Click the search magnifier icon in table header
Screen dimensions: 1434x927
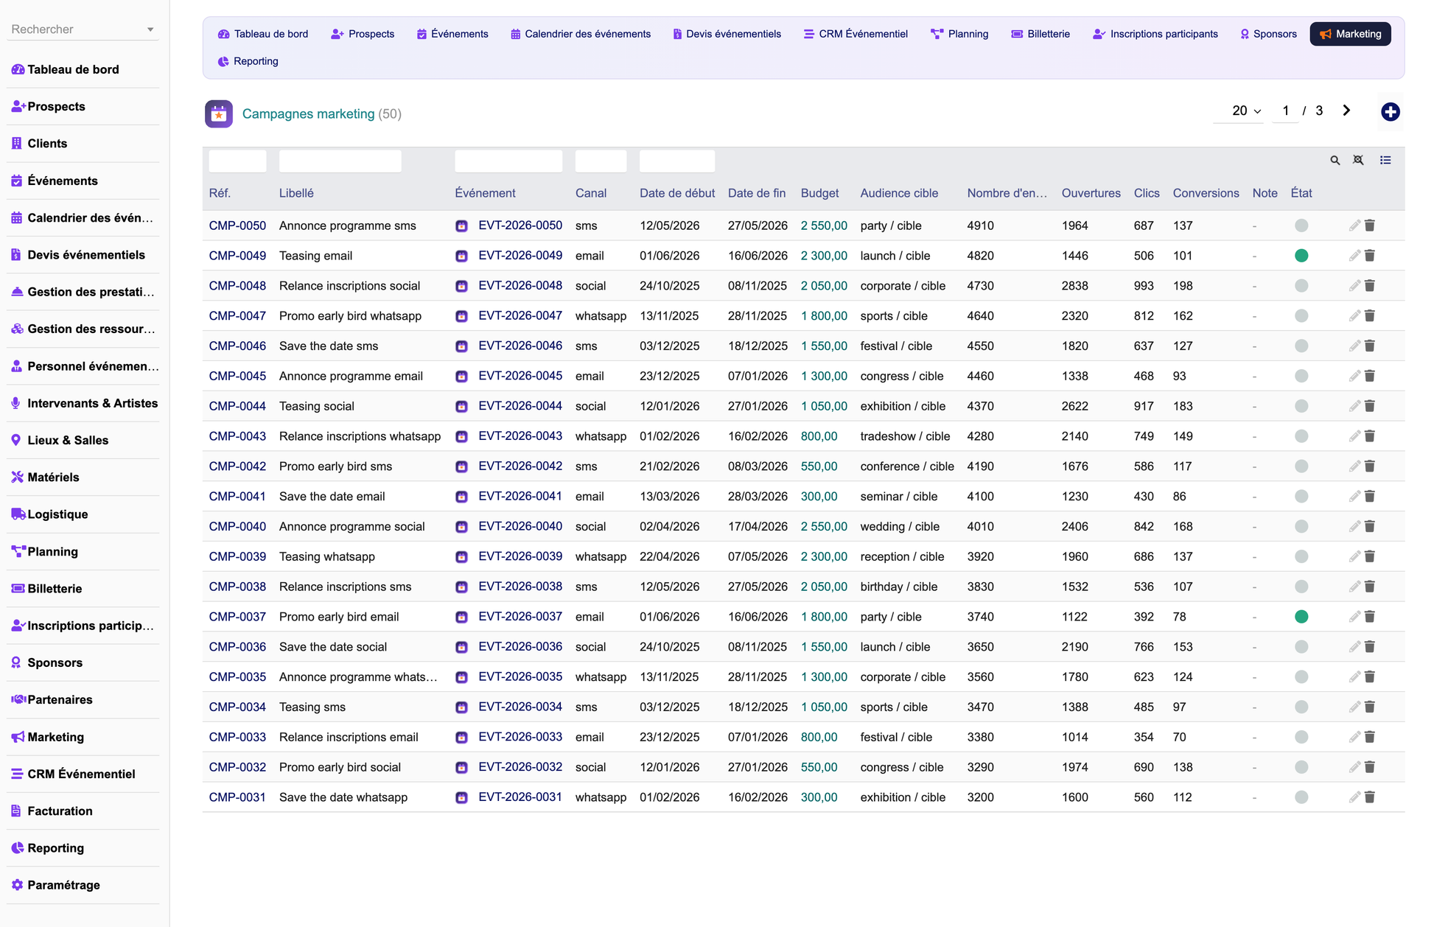tap(1335, 161)
